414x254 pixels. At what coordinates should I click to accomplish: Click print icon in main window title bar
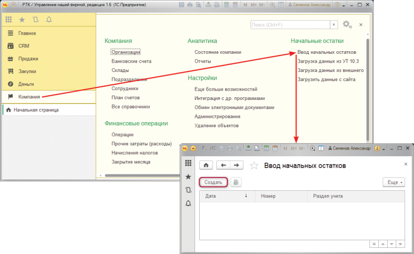tap(190, 5)
